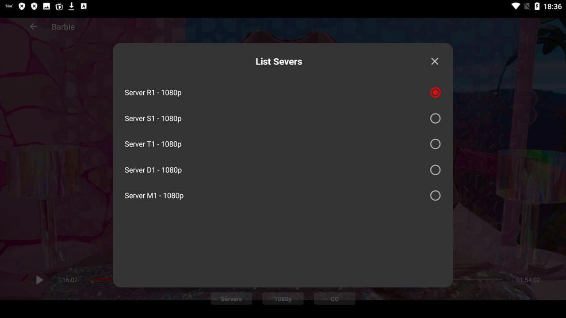Tap the Wi-Fi status icon
The image size is (566, 318).
pyautogui.click(x=516, y=6)
